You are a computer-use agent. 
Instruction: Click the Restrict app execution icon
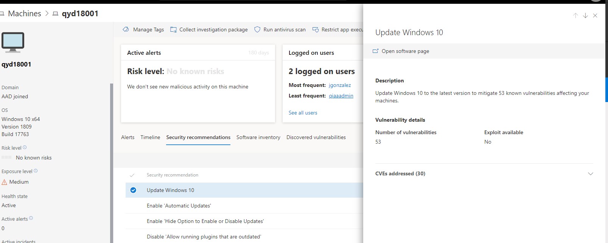(x=315, y=29)
